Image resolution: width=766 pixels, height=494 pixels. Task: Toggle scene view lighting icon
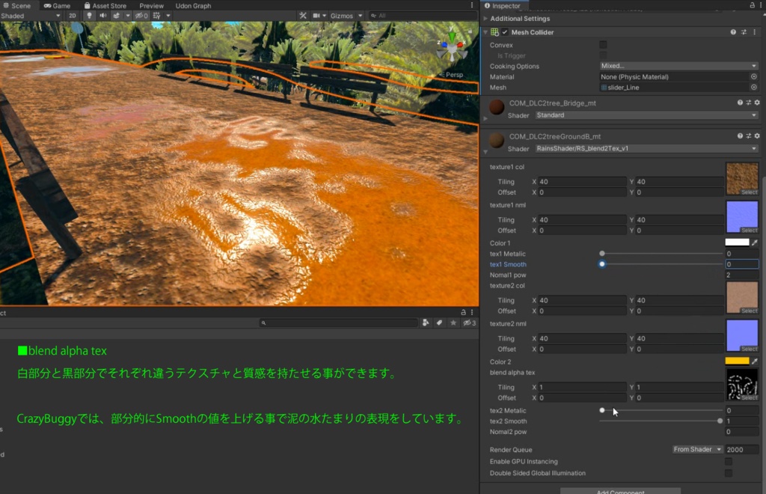point(90,15)
